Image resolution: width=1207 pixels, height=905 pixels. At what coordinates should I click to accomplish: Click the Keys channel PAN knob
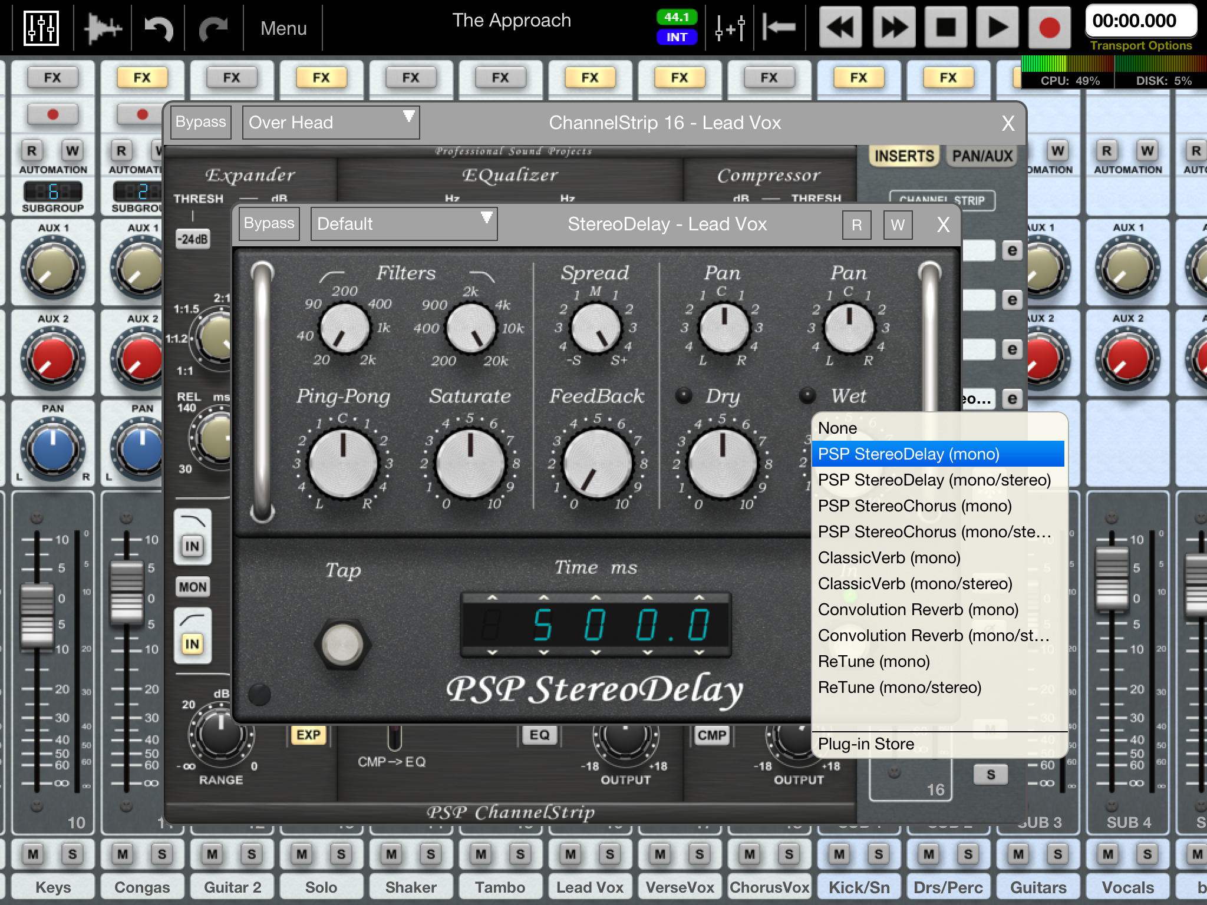point(52,448)
